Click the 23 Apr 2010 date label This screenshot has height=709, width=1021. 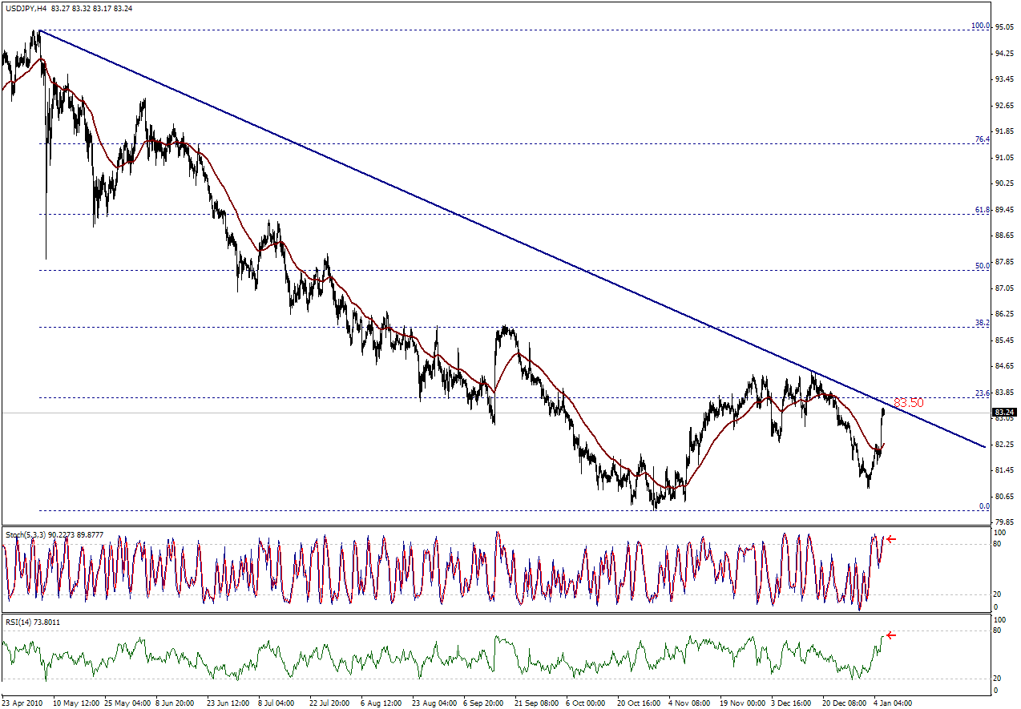pos(24,703)
